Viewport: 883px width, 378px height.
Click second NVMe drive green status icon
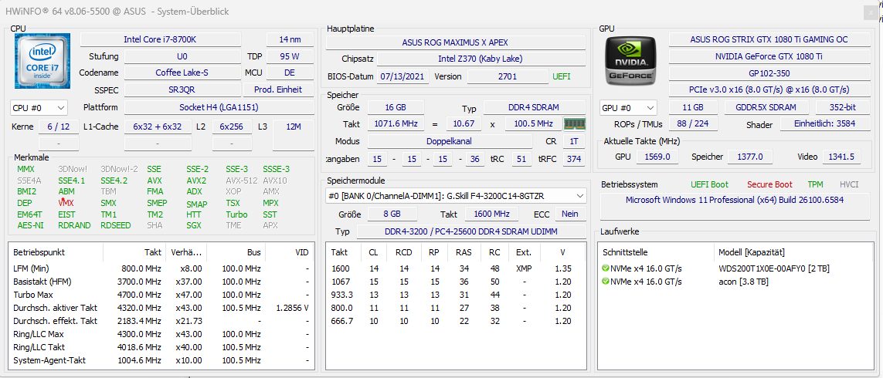pyautogui.click(x=606, y=282)
